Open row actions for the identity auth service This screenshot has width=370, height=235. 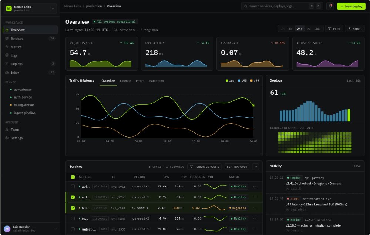255,197
